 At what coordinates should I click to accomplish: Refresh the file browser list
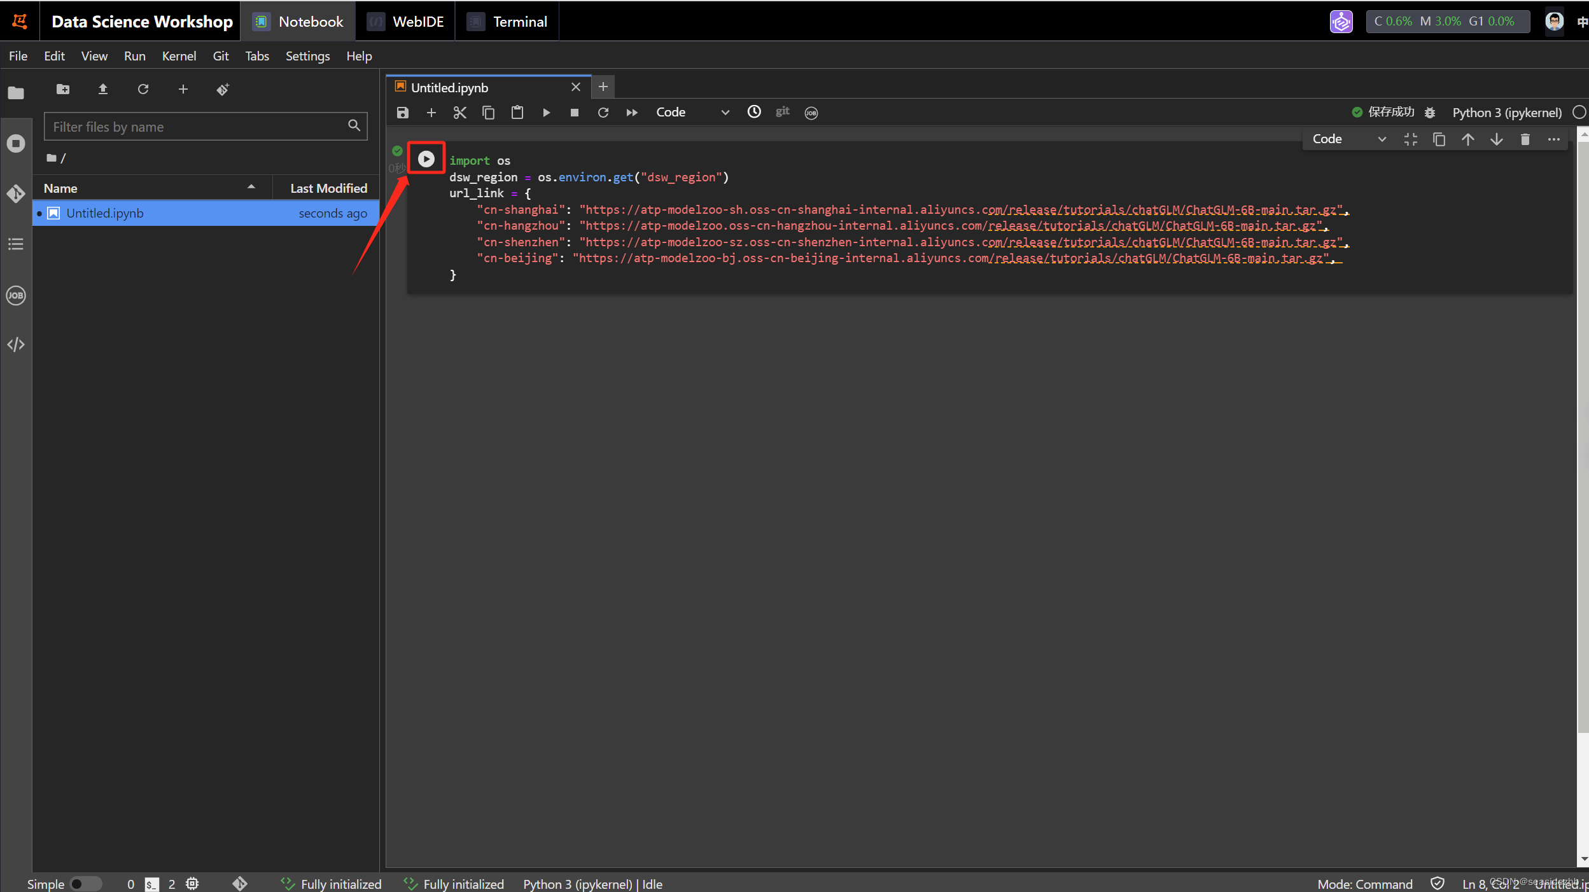[x=143, y=89]
